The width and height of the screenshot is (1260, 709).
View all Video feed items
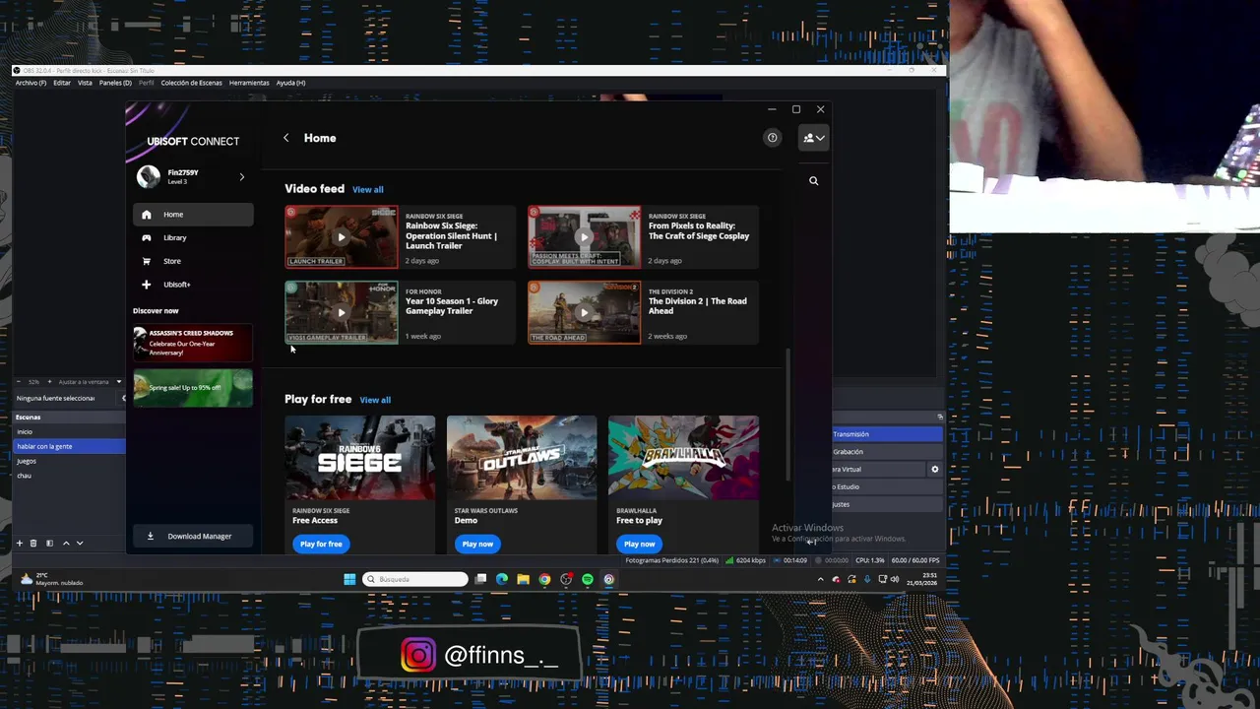368,189
